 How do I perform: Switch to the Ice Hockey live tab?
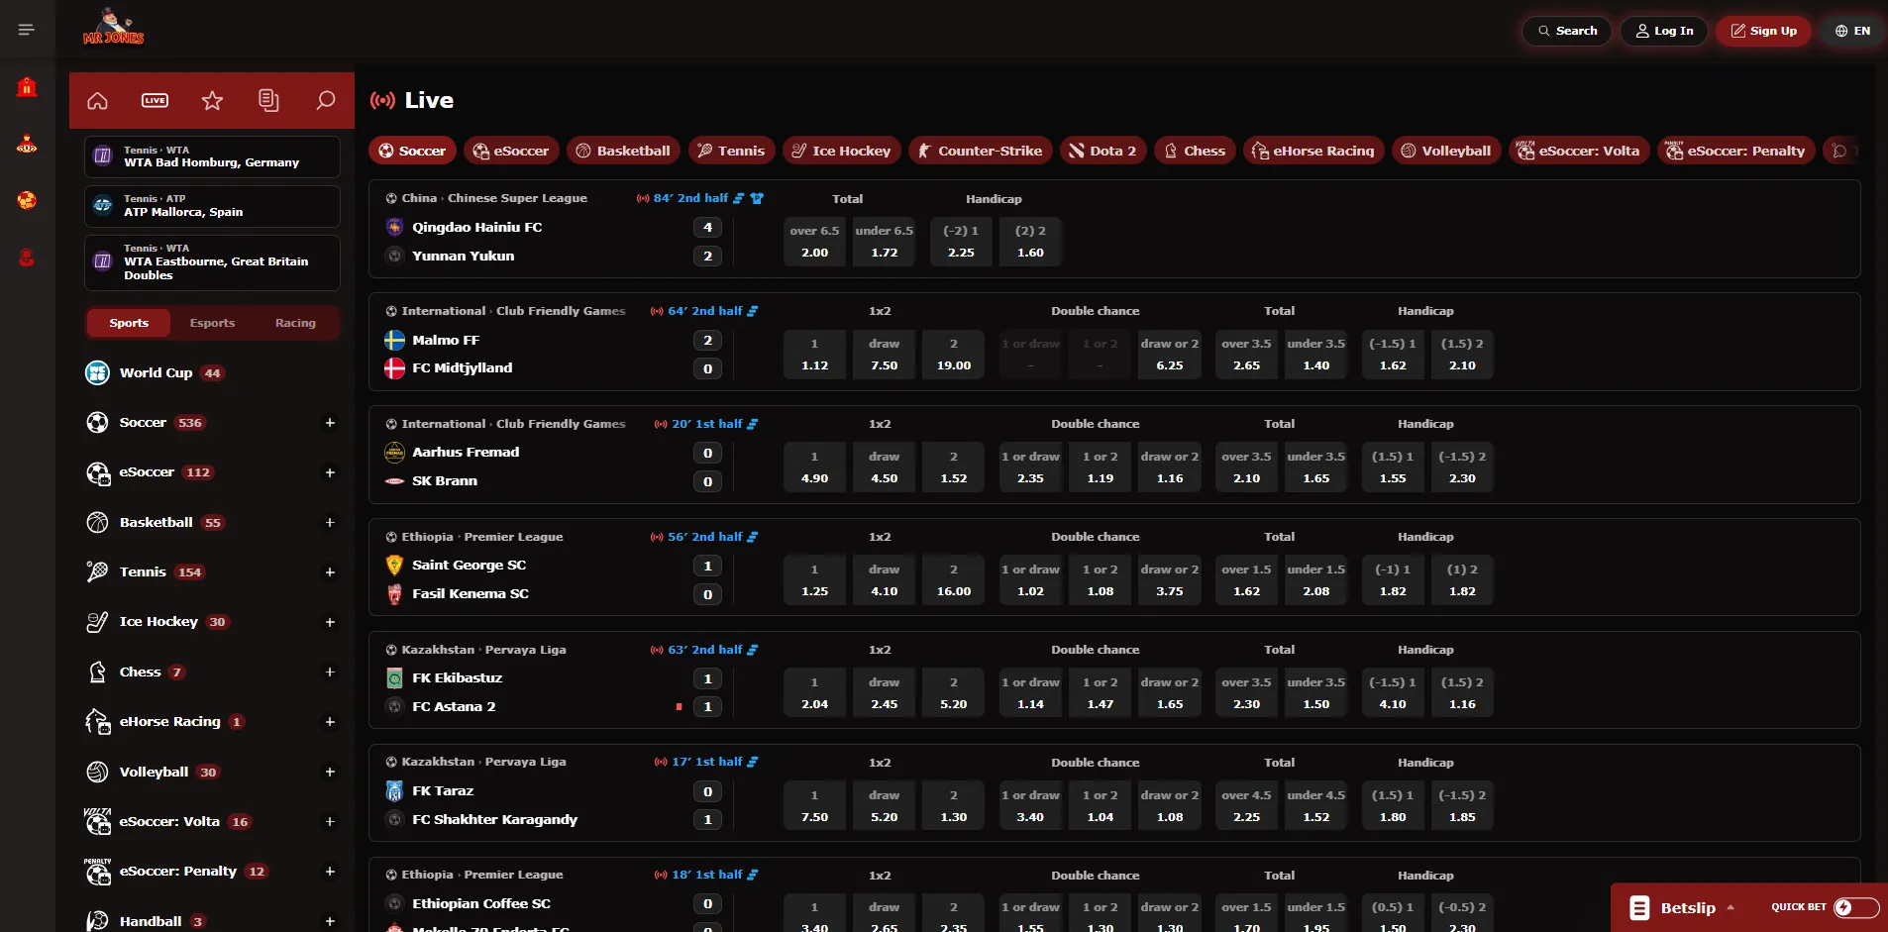tap(842, 151)
